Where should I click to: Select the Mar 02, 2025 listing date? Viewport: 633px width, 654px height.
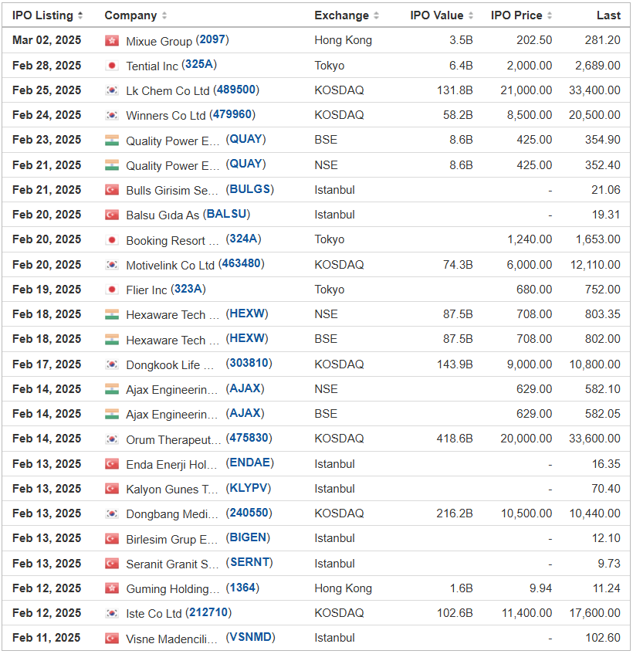point(47,40)
